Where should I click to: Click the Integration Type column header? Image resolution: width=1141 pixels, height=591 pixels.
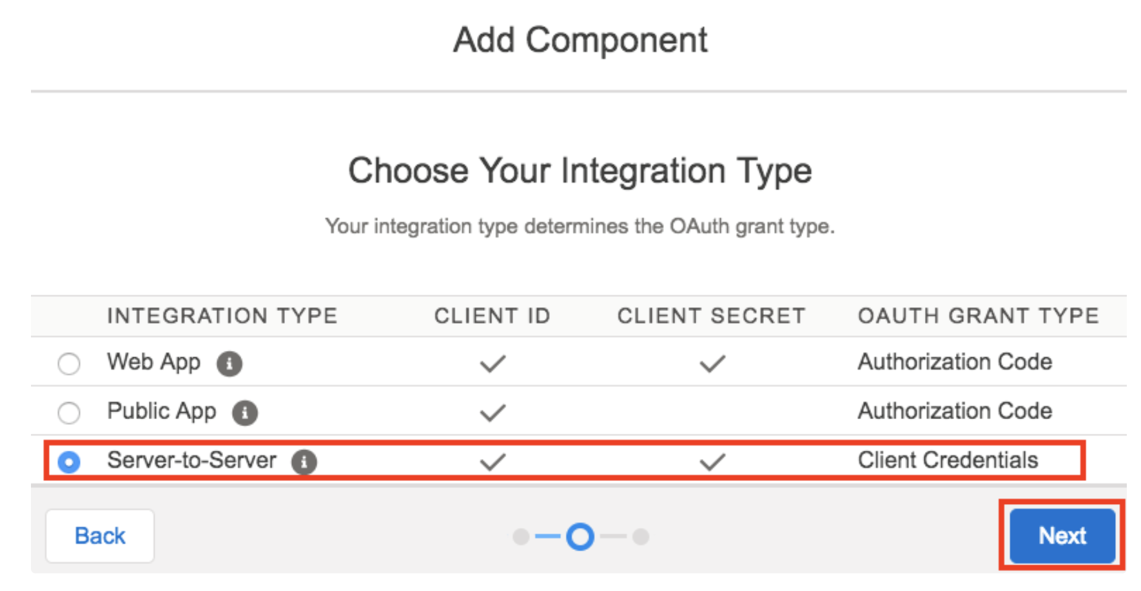coord(222,316)
